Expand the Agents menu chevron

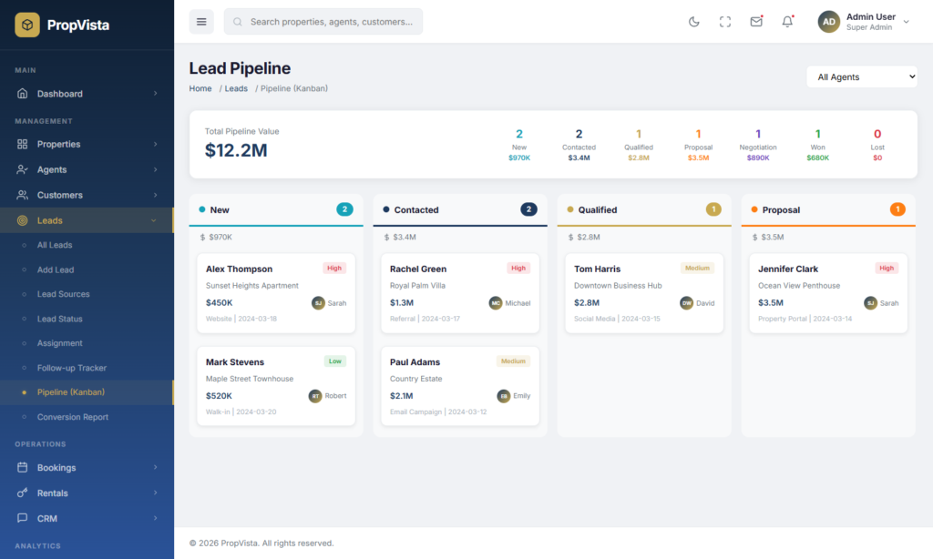(155, 169)
